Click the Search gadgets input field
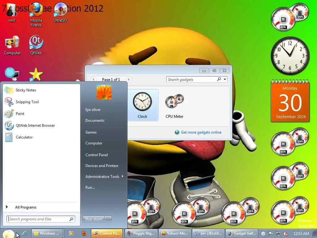The height and width of the screenshot is (238, 317). pos(191,79)
